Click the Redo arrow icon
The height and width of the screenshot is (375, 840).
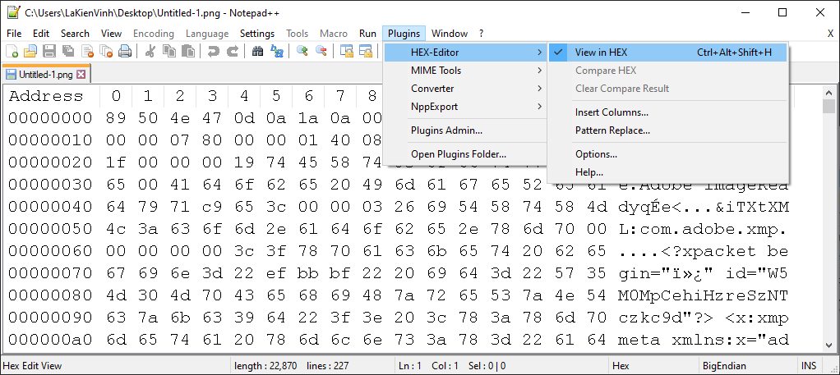[x=232, y=52]
